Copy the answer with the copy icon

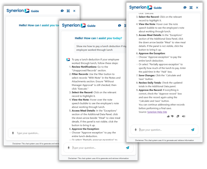(x=178, y=116)
